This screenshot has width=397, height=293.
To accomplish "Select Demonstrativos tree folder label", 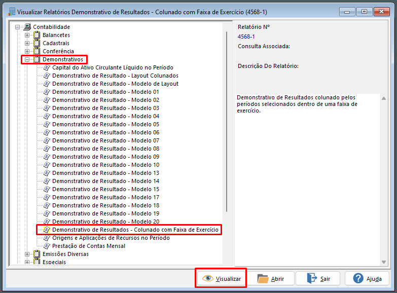I will (63, 59).
